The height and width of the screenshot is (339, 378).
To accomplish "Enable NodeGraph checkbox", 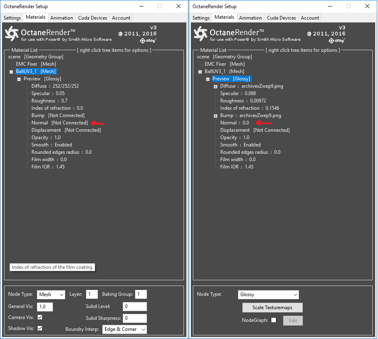I will [273, 320].
